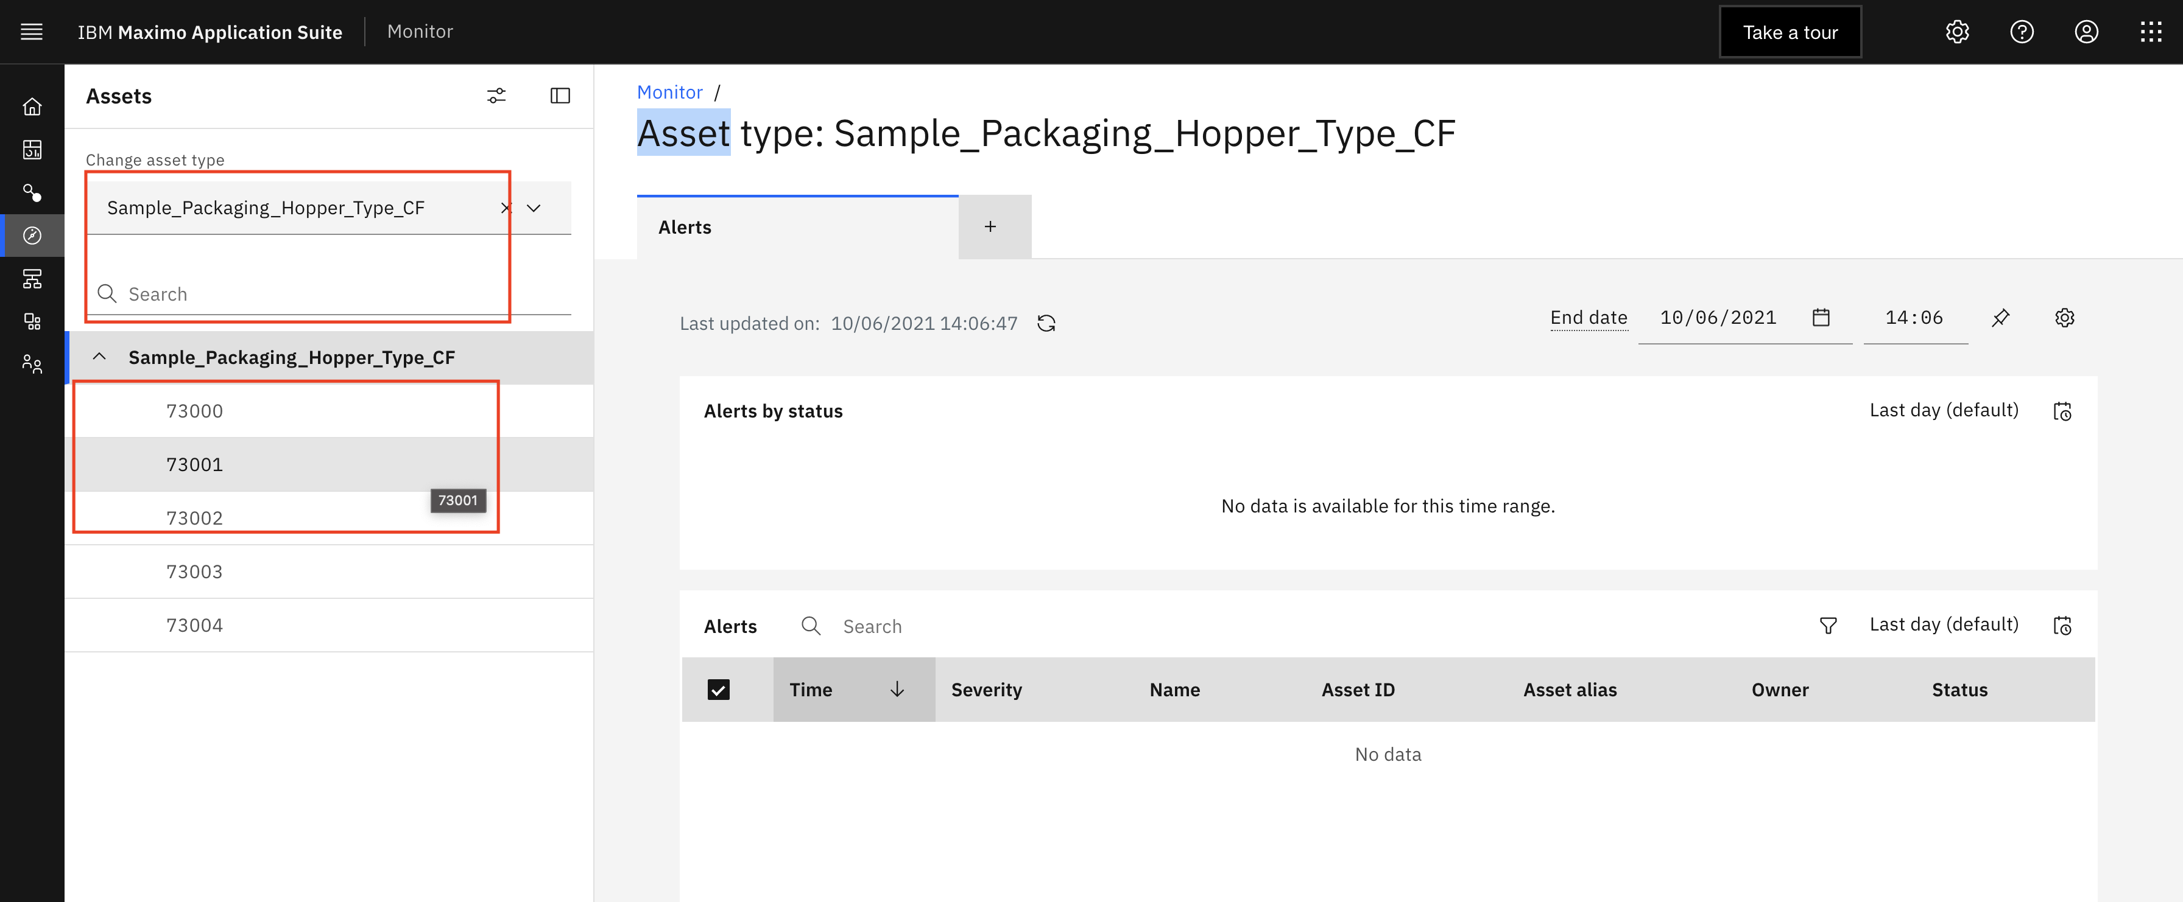Screen dimensions: 2183x902
Task: Open the Help icon
Action: click(x=2021, y=32)
